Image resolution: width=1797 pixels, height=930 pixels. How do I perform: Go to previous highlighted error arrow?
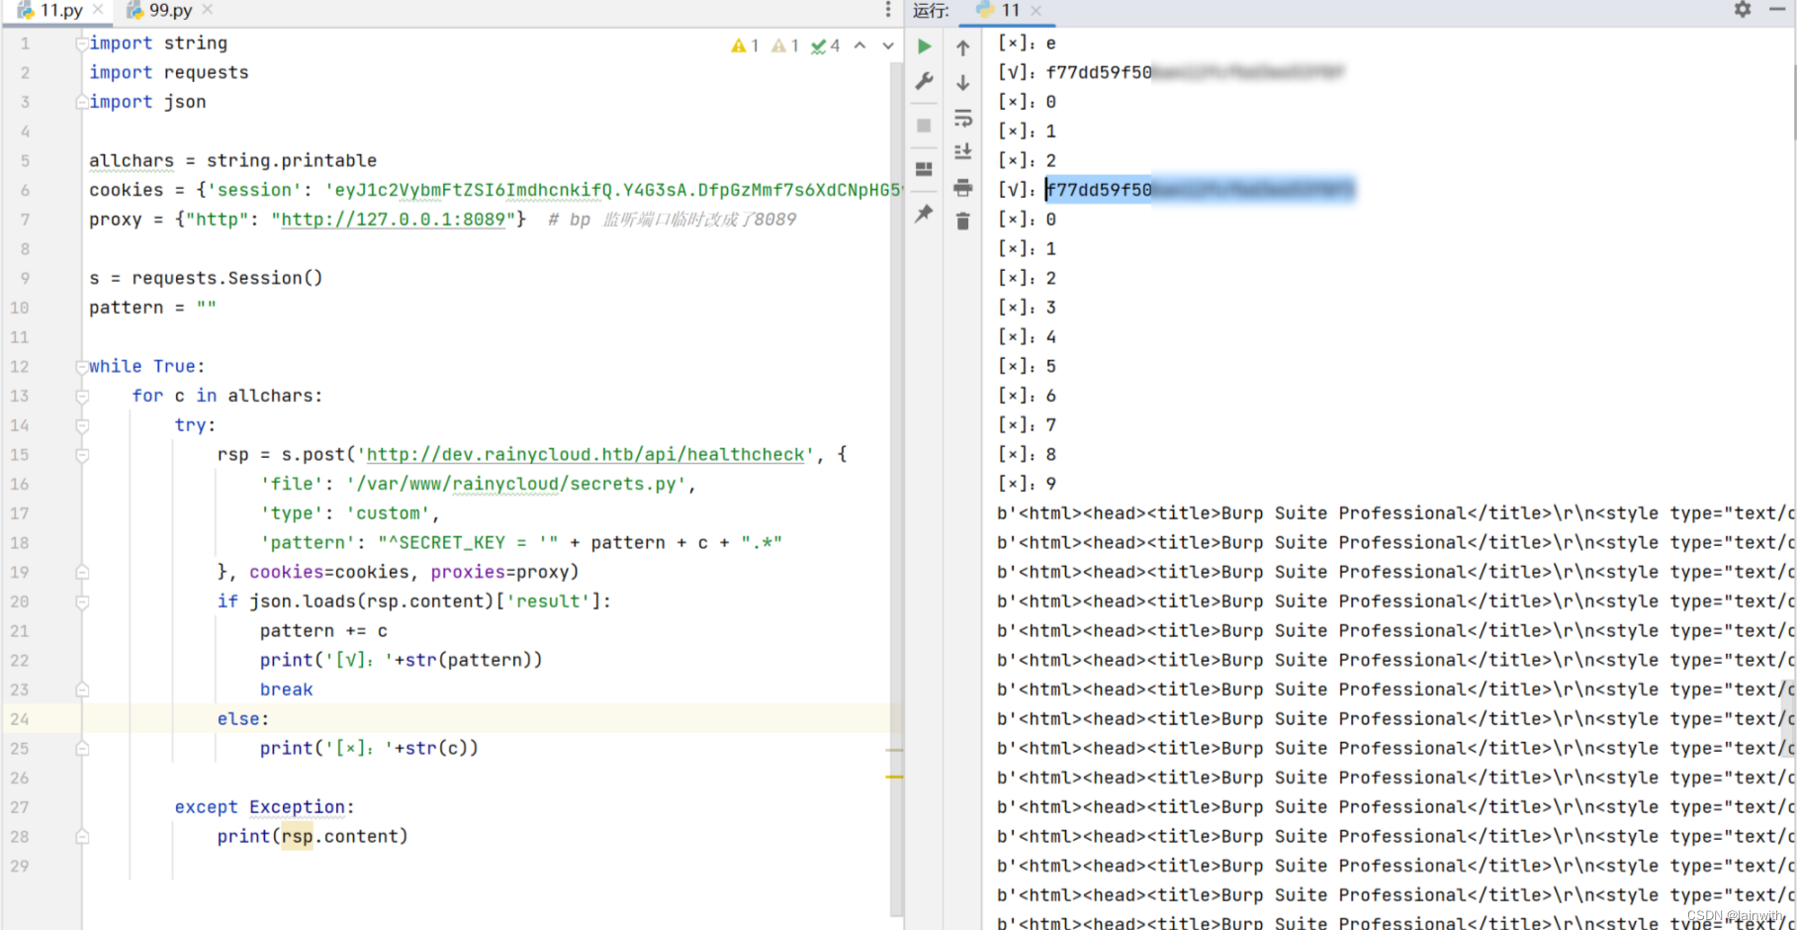[x=860, y=46]
